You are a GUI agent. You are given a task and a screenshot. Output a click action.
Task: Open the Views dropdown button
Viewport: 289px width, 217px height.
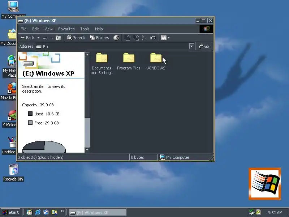point(165,38)
